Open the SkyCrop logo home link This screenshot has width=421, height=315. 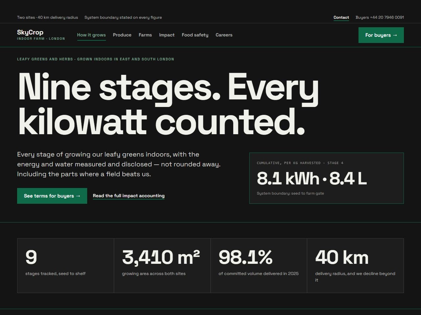click(41, 35)
